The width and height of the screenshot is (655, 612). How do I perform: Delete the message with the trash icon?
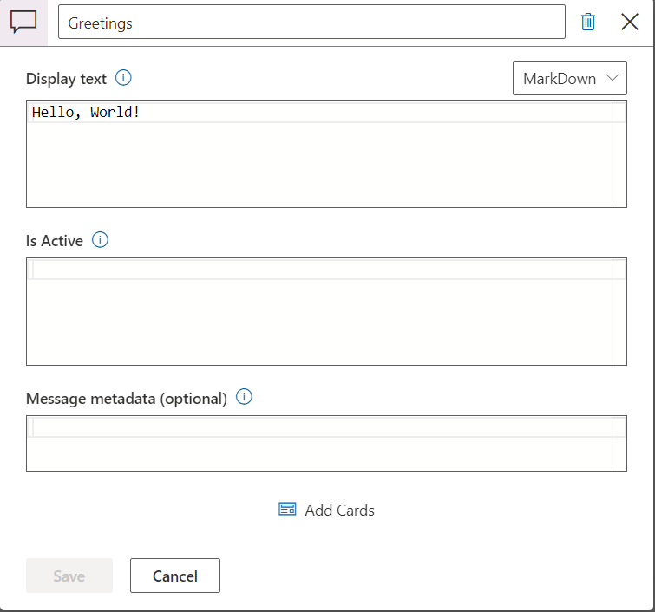coord(587,22)
